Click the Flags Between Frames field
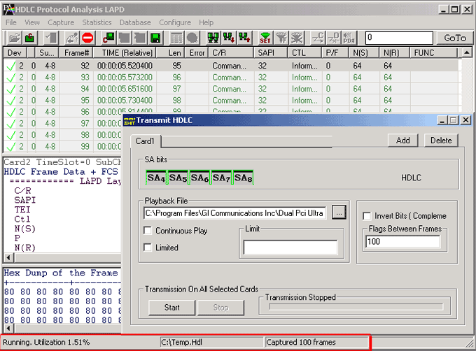This screenshot has height=351, width=476. [x=402, y=242]
